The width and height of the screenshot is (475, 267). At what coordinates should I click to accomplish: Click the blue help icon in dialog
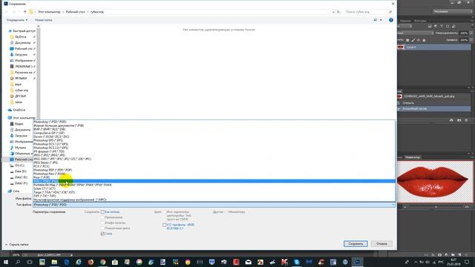coord(391,20)
